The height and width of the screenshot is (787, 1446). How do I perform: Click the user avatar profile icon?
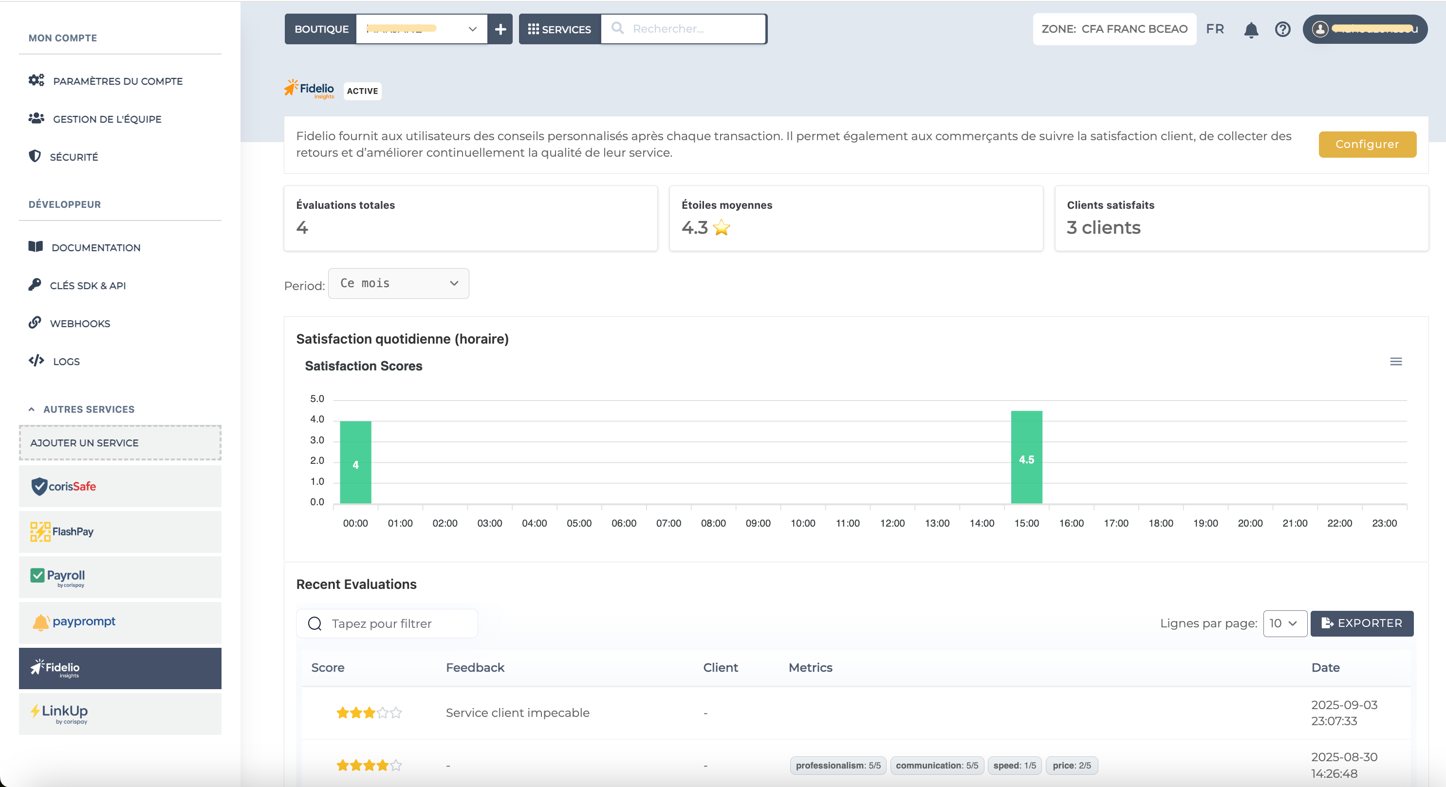(1320, 29)
